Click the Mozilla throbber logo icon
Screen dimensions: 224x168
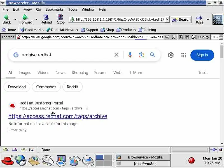218,19
